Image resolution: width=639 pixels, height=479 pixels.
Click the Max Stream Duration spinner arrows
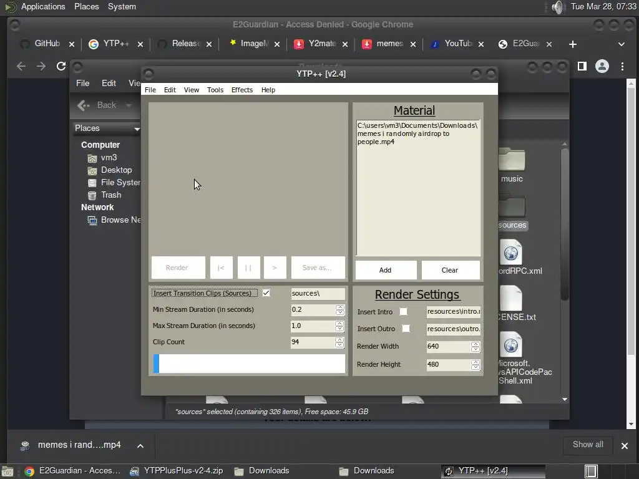click(x=340, y=326)
